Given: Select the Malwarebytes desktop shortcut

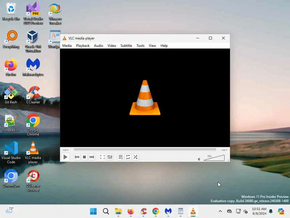Looking at the screenshot, I should pos(33,67).
